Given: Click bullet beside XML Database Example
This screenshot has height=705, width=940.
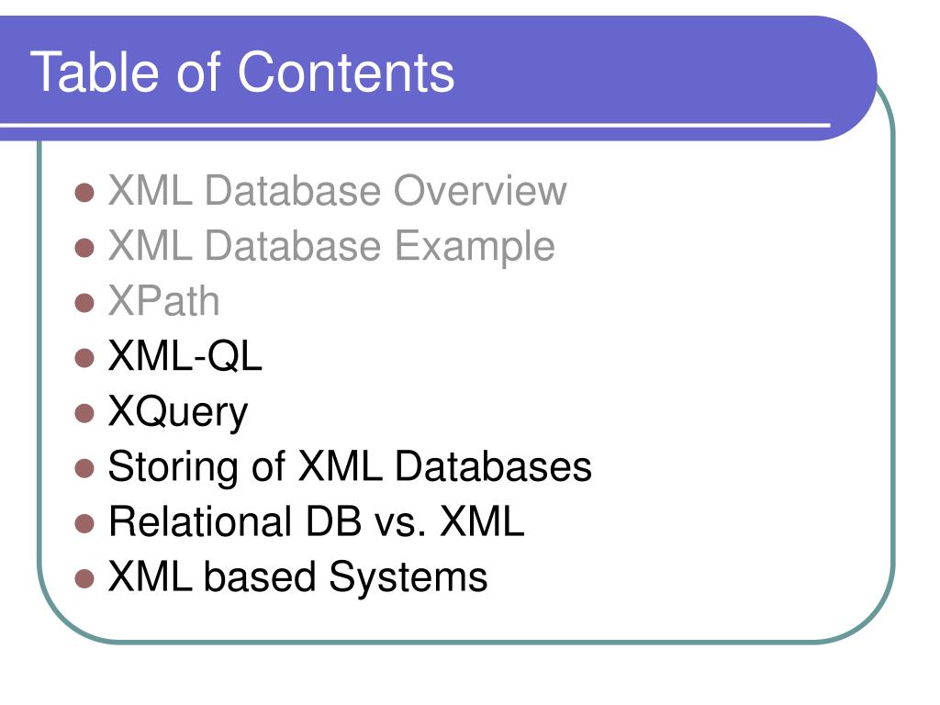Looking at the screenshot, I should pyautogui.click(x=84, y=248).
